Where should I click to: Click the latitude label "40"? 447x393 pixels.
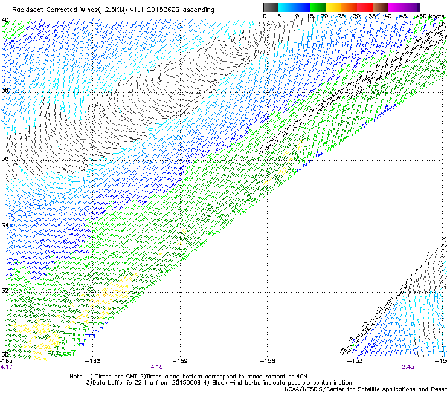5,20
